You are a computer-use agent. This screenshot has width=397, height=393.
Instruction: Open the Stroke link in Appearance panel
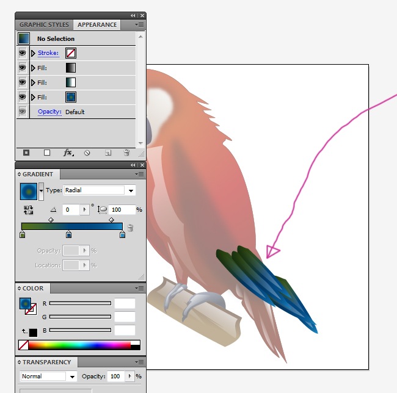[x=48, y=53]
